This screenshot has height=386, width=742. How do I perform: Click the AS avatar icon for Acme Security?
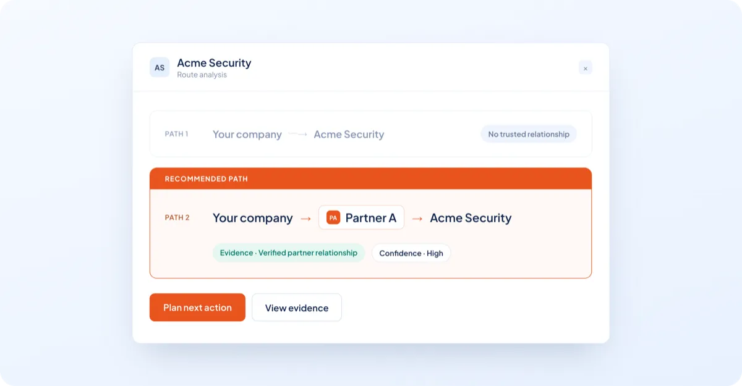click(160, 67)
